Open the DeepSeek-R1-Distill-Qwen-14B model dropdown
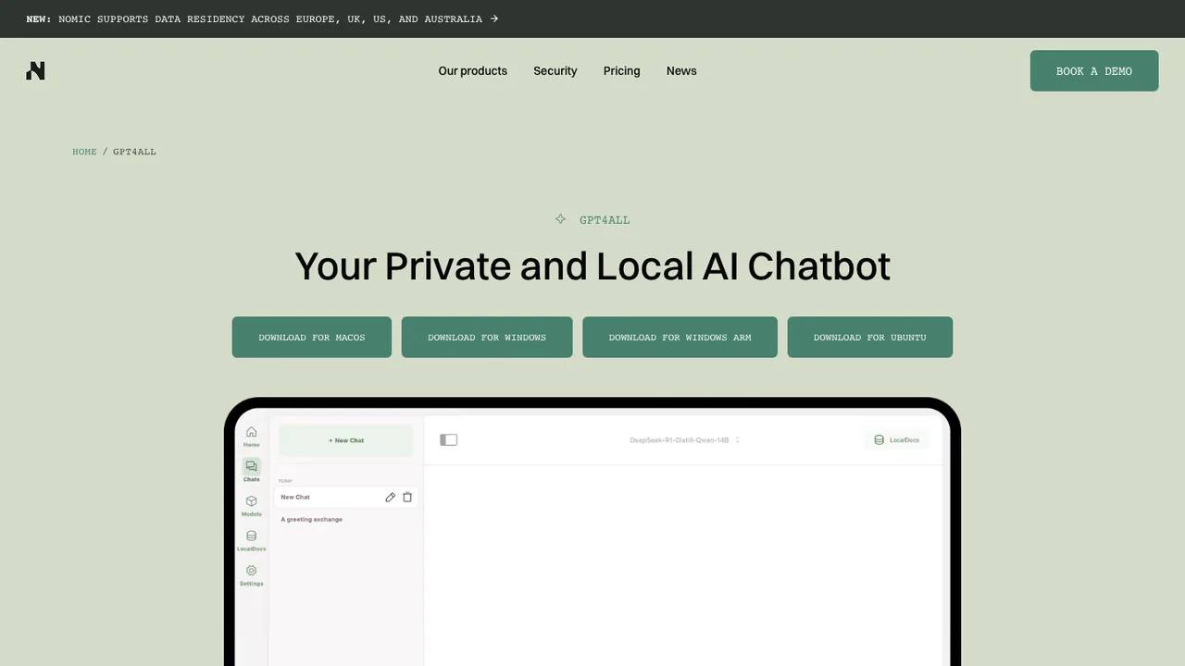The image size is (1185, 666). (x=685, y=440)
